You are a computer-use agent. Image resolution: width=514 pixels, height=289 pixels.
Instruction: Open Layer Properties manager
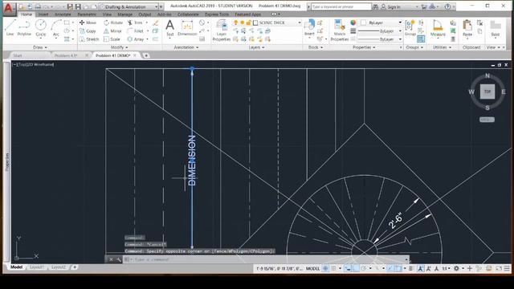click(x=222, y=31)
